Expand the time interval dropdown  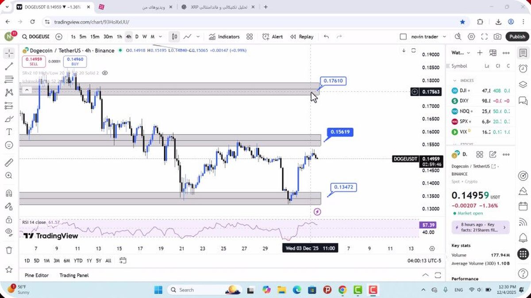[x=160, y=37]
